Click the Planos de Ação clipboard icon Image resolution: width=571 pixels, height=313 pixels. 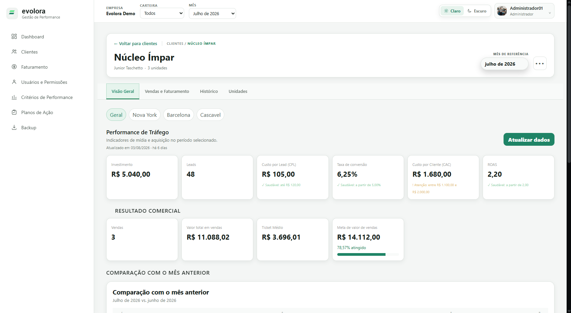(14, 112)
